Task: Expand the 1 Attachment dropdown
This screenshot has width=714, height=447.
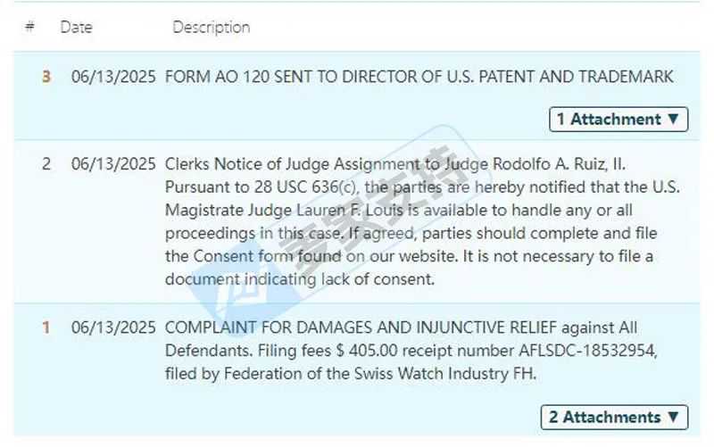Action: pos(619,120)
